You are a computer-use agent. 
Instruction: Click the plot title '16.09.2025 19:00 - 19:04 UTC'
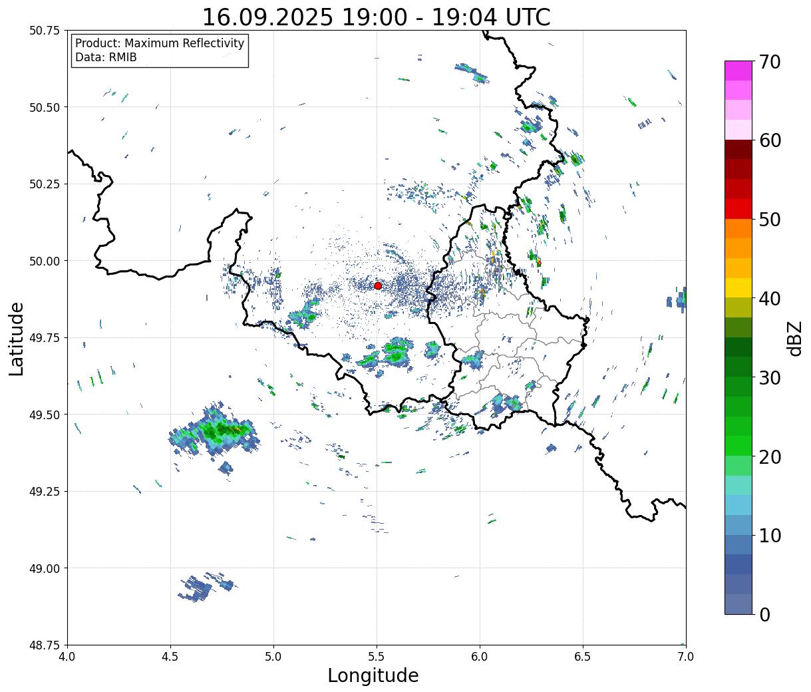click(x=377, y=17)
